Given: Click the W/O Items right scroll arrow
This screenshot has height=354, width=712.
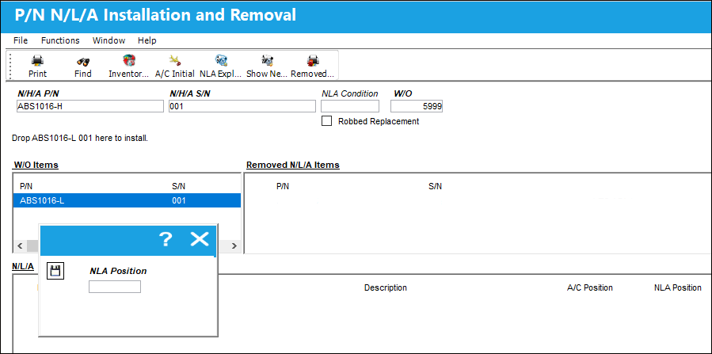Looking at the screenshot, I should pyautogui.click(x=234, y=246).
